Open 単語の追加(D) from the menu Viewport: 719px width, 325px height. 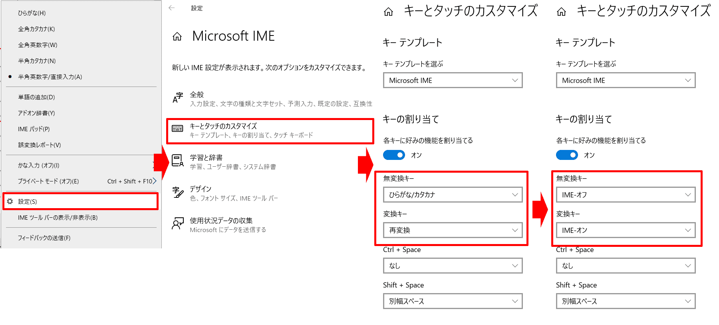[x=36, y=97]
